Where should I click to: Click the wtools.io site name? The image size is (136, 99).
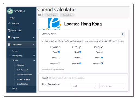click(19, 11)
